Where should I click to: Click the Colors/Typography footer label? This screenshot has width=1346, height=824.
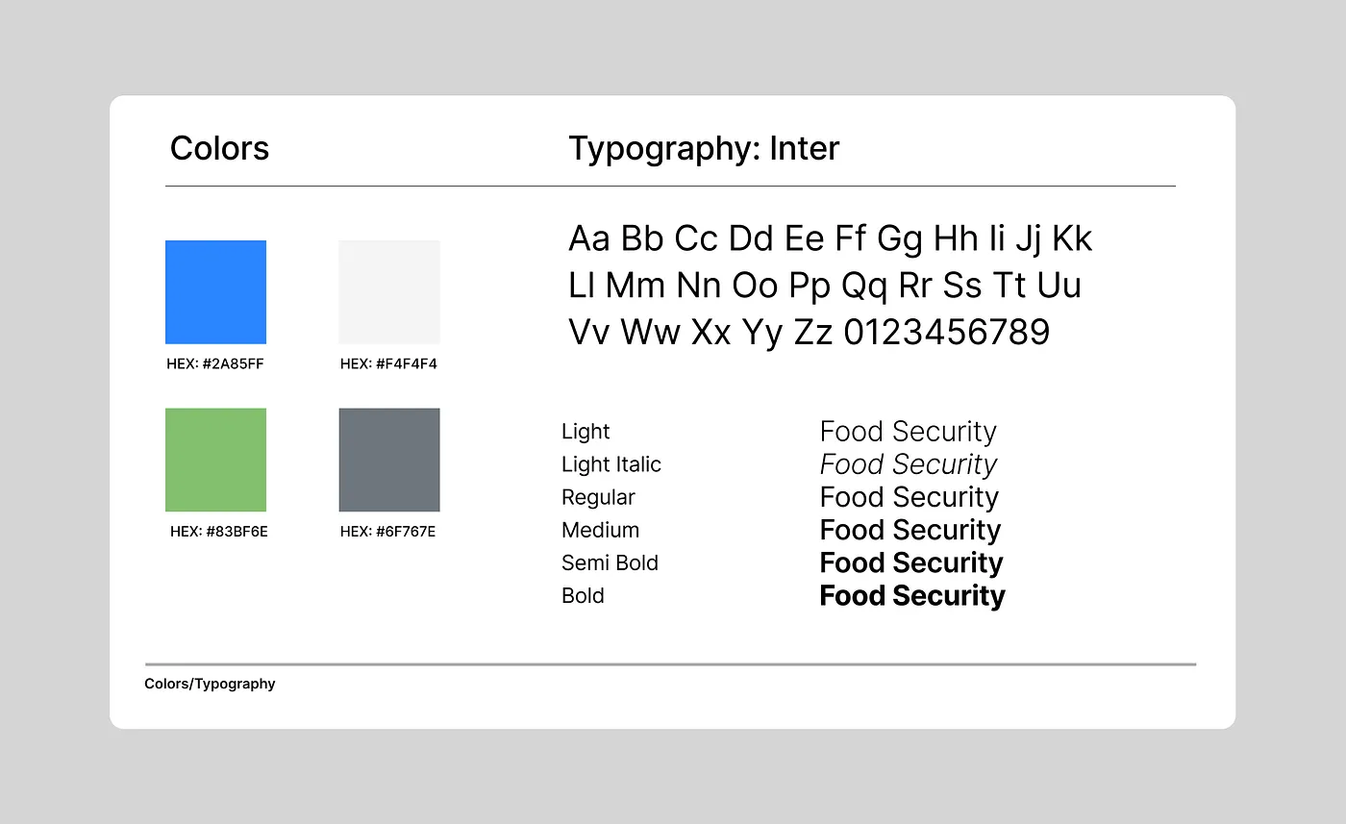210,684
